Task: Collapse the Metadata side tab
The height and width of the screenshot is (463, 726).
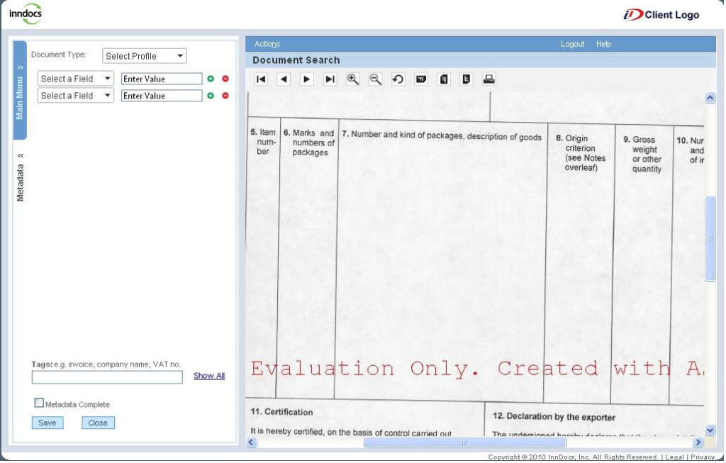Action: pyautogui.click(x=21, y=177)
